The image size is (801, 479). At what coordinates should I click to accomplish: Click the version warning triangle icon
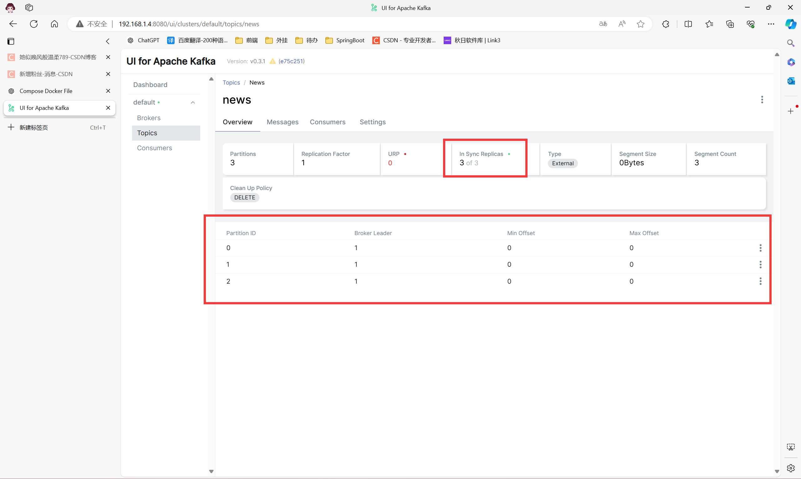[x=272, y=61]
